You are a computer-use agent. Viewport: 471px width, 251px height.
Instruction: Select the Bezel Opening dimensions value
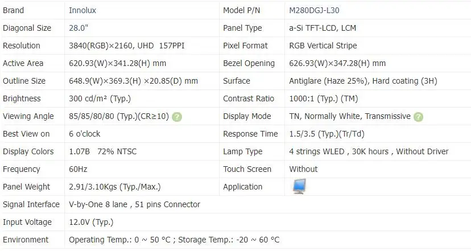point(337,63)
